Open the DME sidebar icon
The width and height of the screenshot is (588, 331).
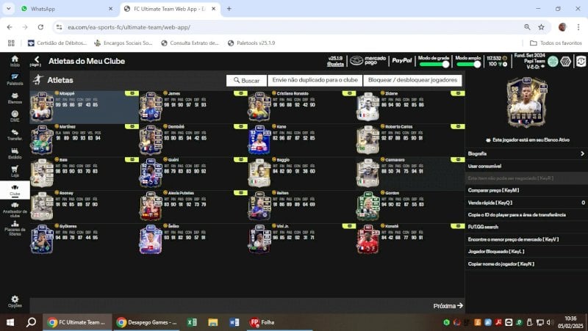click(x=15, y=116)
